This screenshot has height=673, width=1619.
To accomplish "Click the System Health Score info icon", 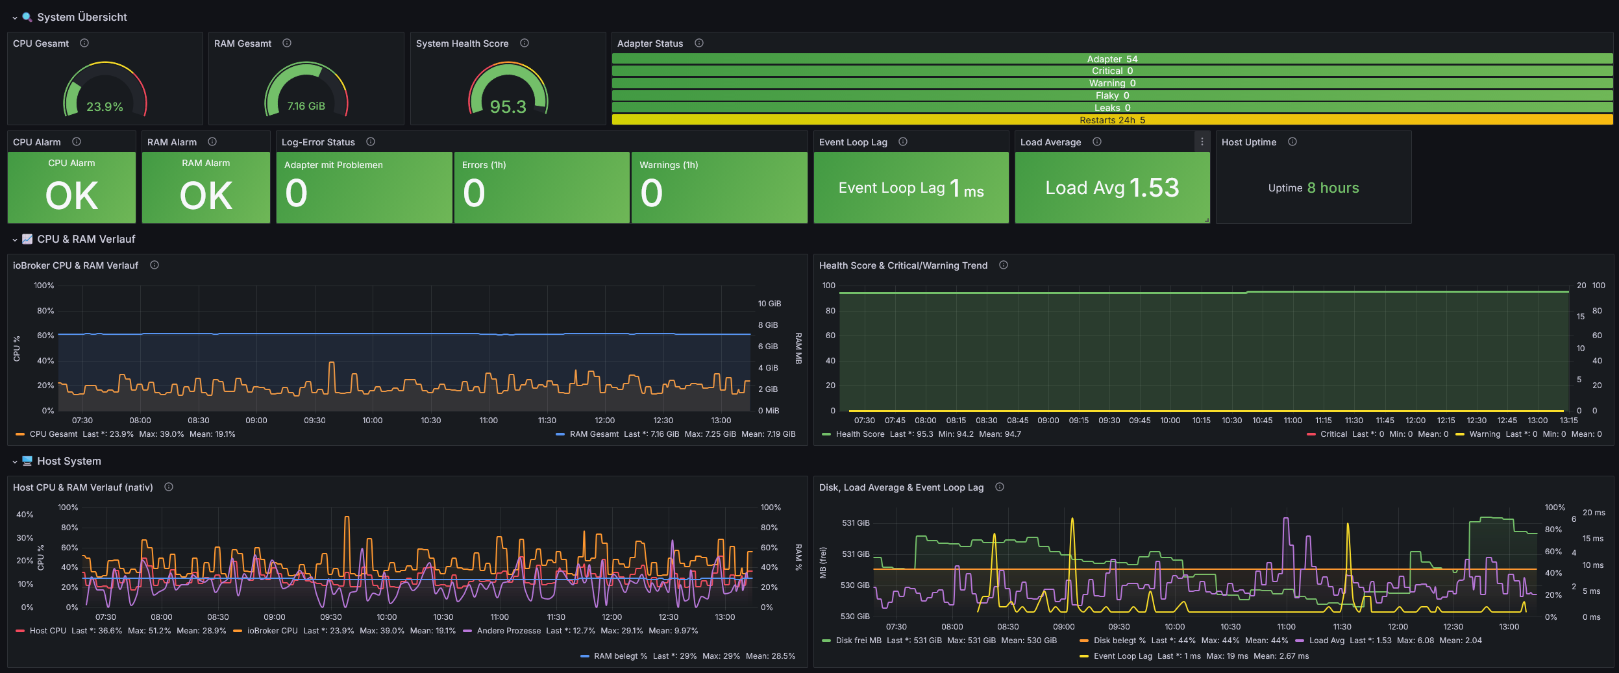I will 525,43.
